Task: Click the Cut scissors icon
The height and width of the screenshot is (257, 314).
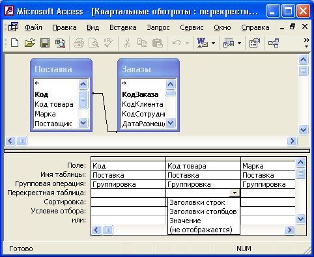Action: pos(127,43)
